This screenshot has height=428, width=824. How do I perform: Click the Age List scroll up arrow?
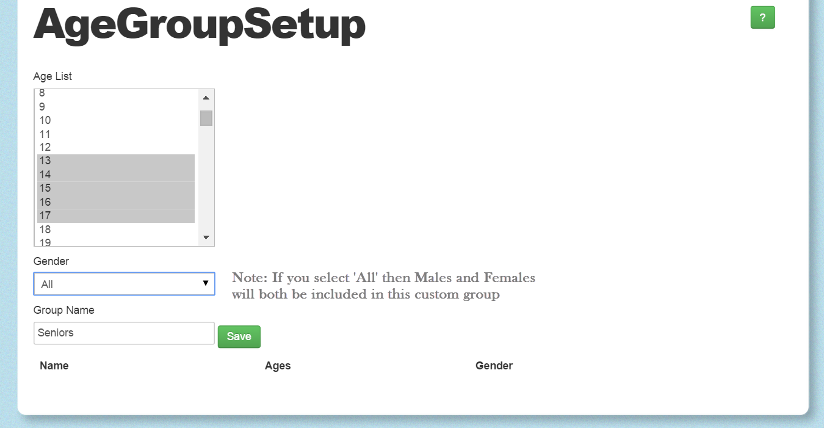coord(206,98)
